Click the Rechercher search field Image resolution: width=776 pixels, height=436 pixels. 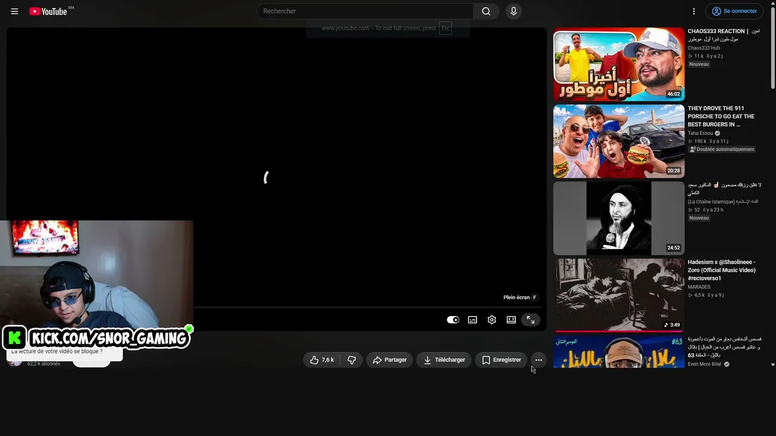(365, 12)
